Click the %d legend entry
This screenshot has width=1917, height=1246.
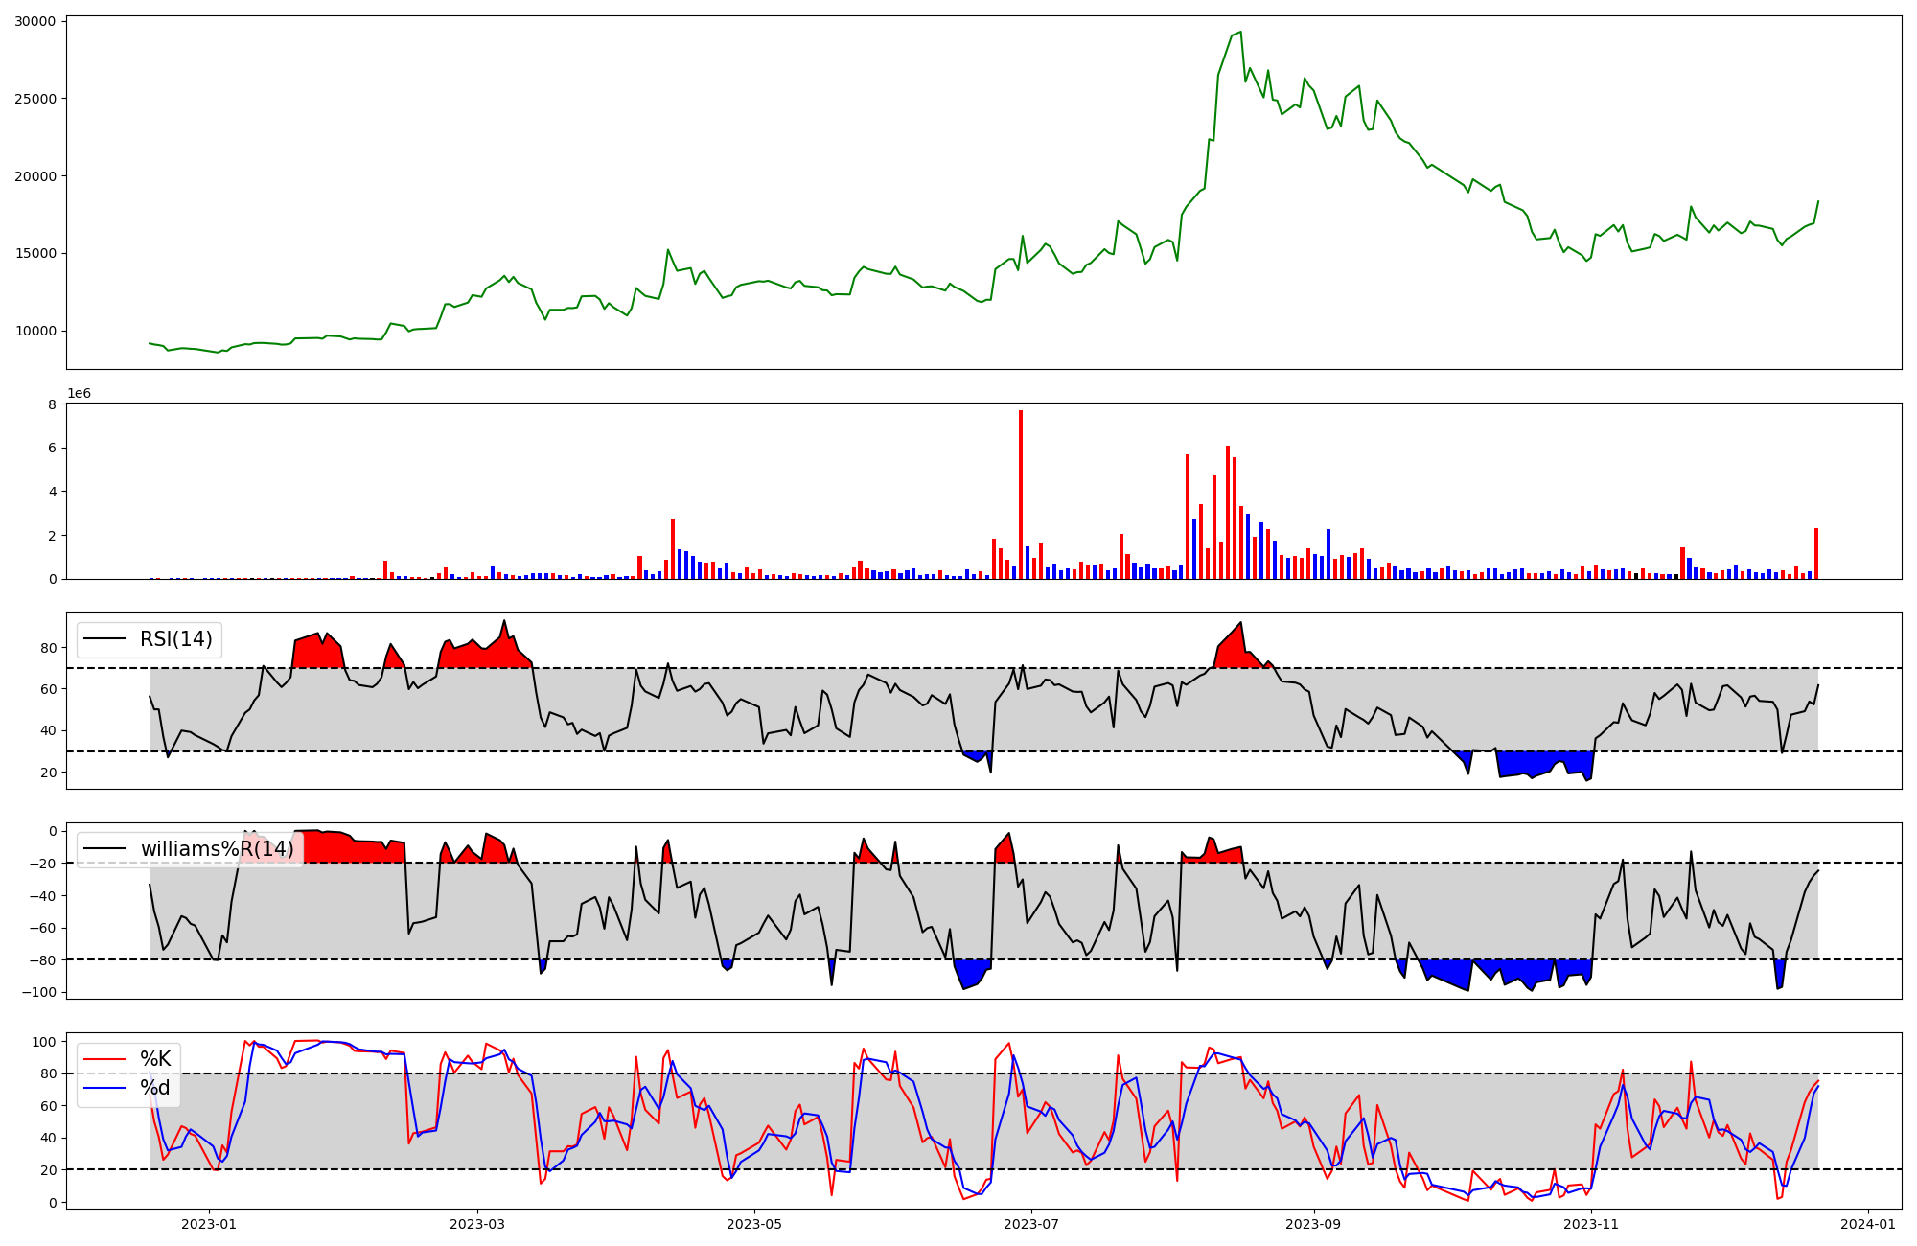tap(155, 1088)
